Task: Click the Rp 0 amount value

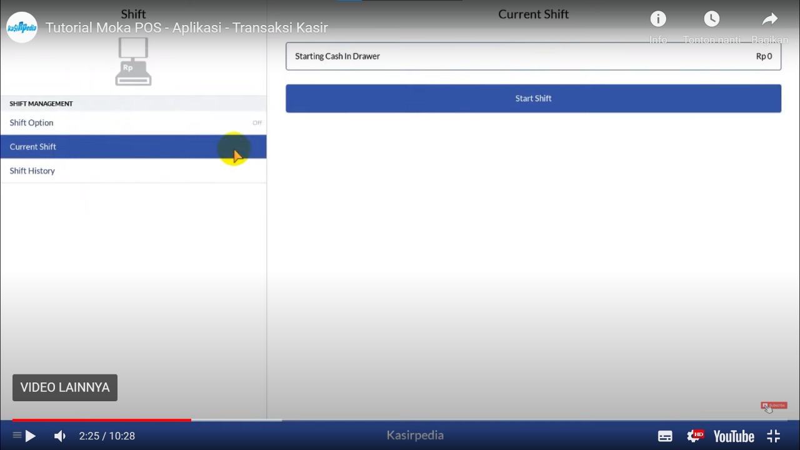Action: pyautogui.click(x=764, y=56)
